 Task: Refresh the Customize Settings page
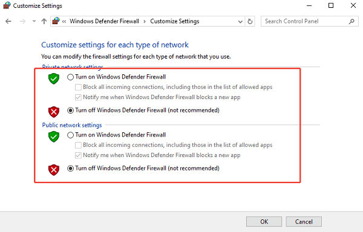click(x=250, y=22)
